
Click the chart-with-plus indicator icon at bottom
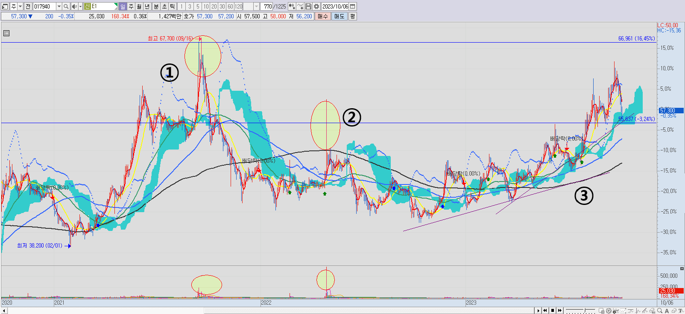pos(616,311)
